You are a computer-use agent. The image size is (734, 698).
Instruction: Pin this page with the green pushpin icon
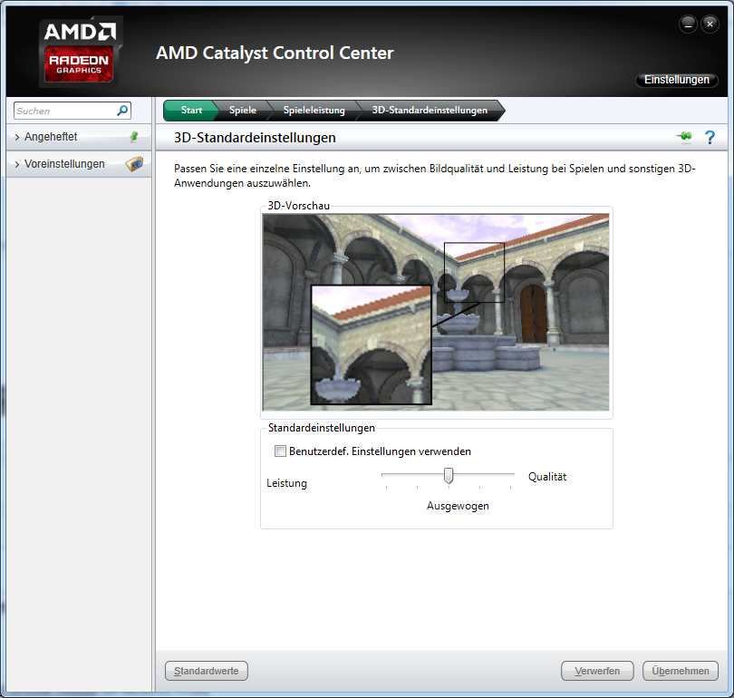coord(684,137)
